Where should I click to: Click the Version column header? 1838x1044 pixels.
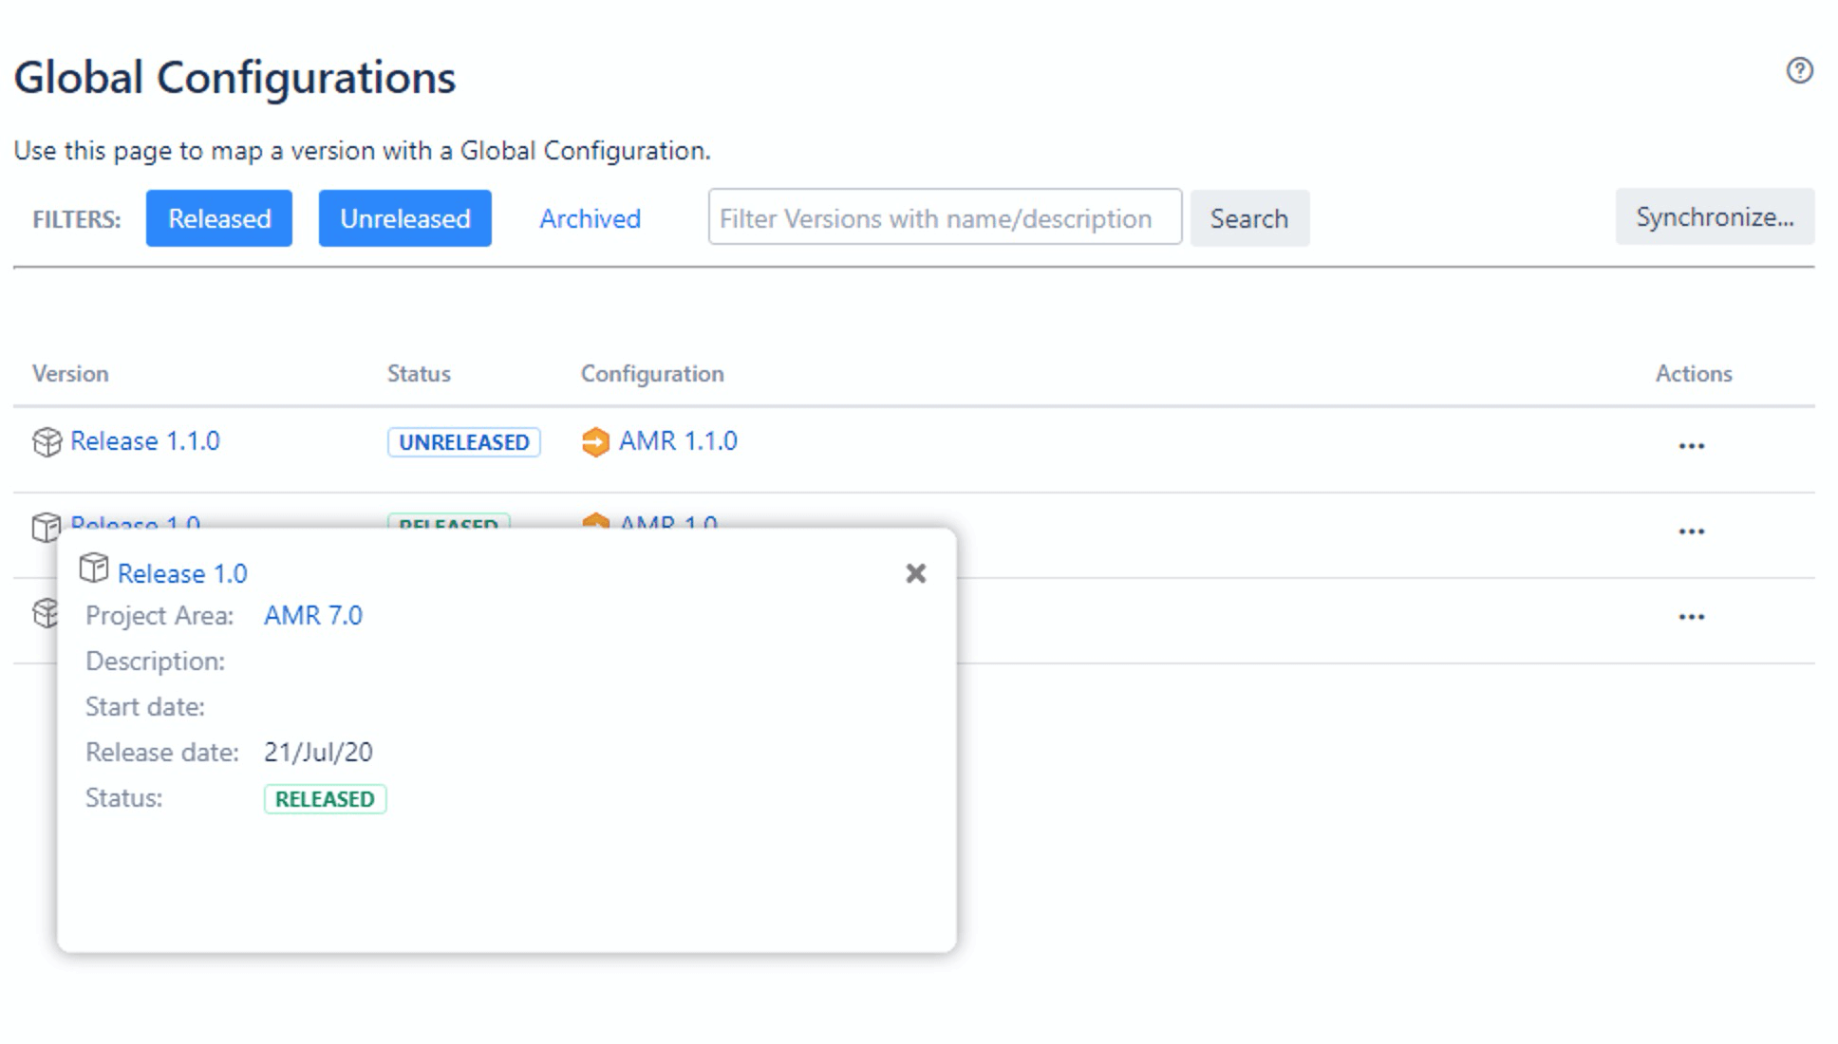click(70, 374)
